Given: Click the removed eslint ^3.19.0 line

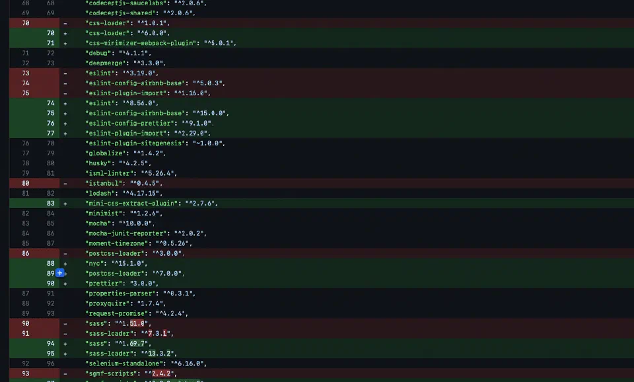Looking at the screenshot, I should (322, 73).
